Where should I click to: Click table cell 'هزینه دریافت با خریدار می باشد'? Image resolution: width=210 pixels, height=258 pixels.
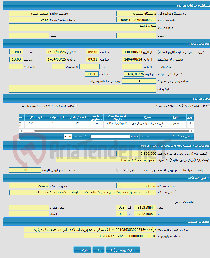pyautogui.click(x=148, y=125)
